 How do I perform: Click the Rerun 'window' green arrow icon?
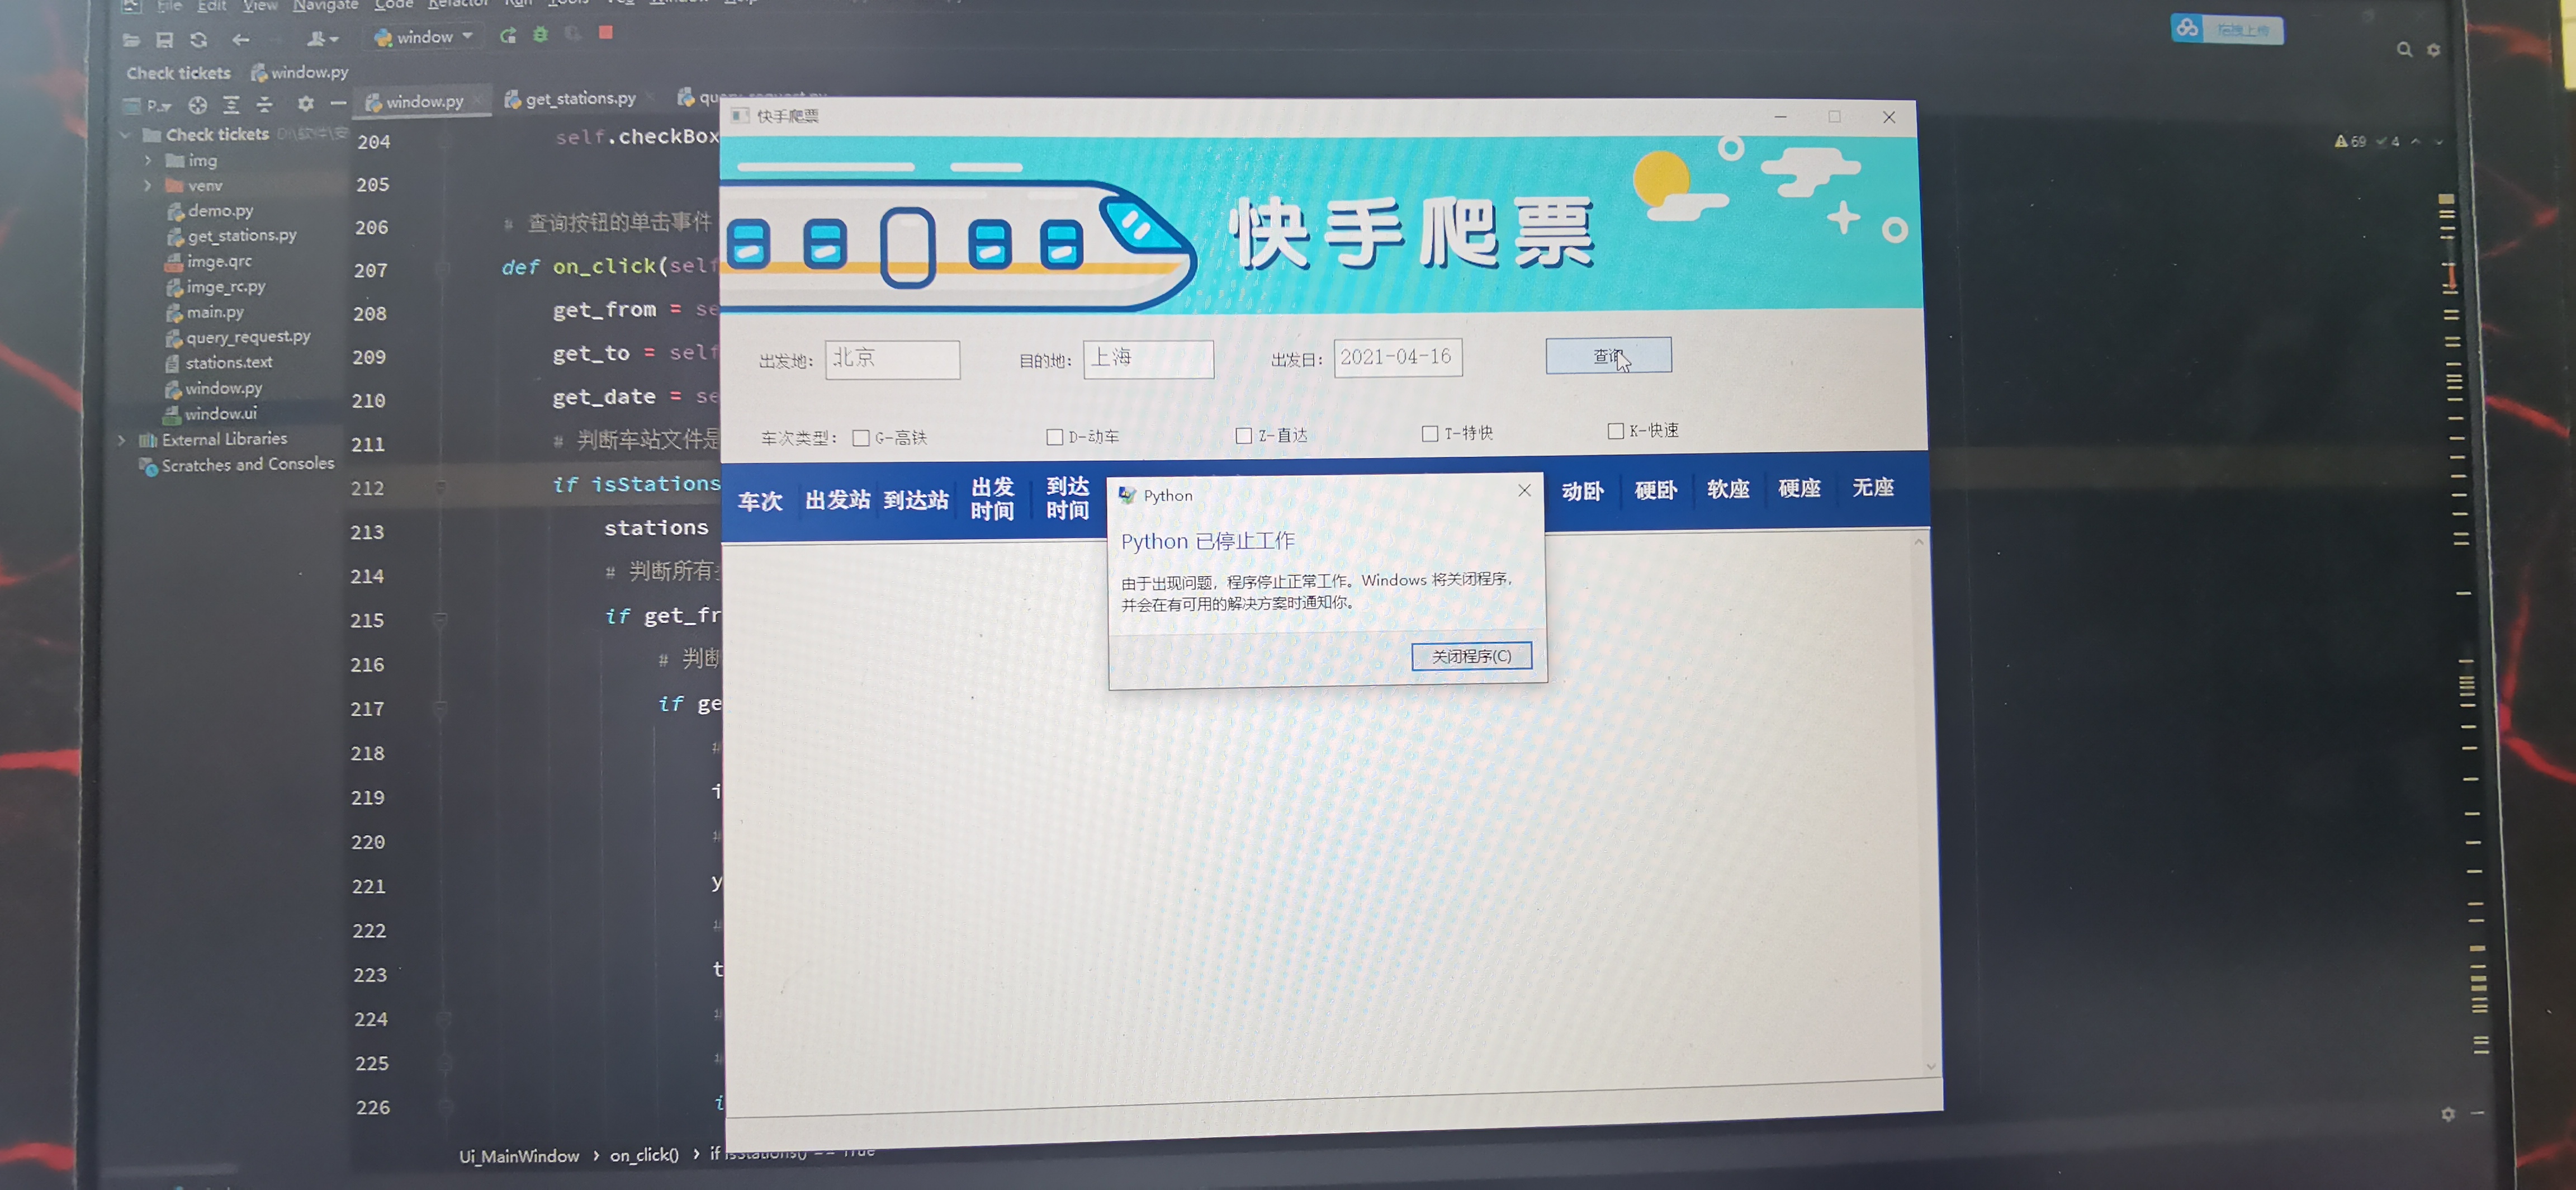click(x=508, y=36)
